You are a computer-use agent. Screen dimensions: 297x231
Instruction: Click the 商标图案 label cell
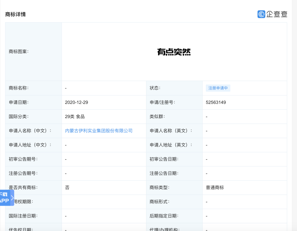(34, 52)
